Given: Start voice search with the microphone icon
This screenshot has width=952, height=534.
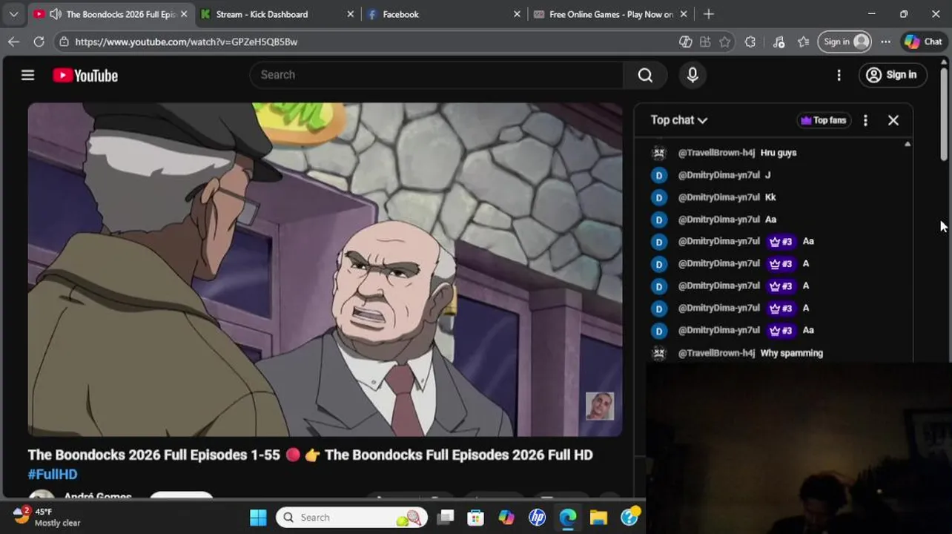Looking at the screenshot, I should pyautogui.click(x=692, y=75).
